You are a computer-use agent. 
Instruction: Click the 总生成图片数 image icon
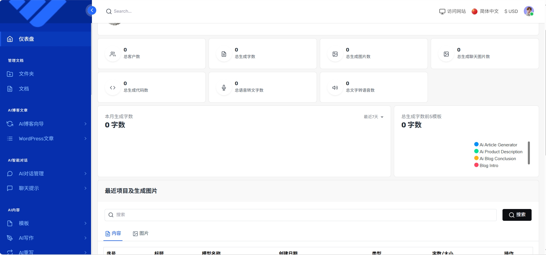pos(335,54)
